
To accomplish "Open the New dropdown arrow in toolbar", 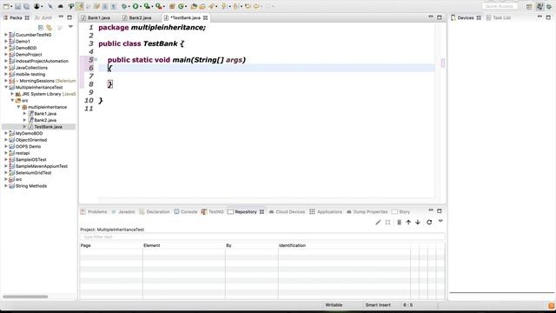I will tap(11, 6).
